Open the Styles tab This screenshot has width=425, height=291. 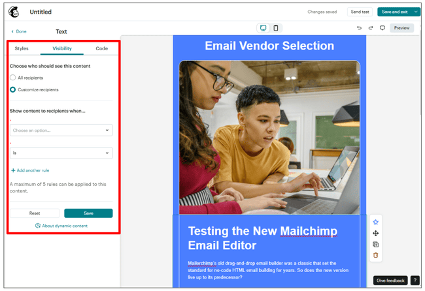[x=22, y=48]
